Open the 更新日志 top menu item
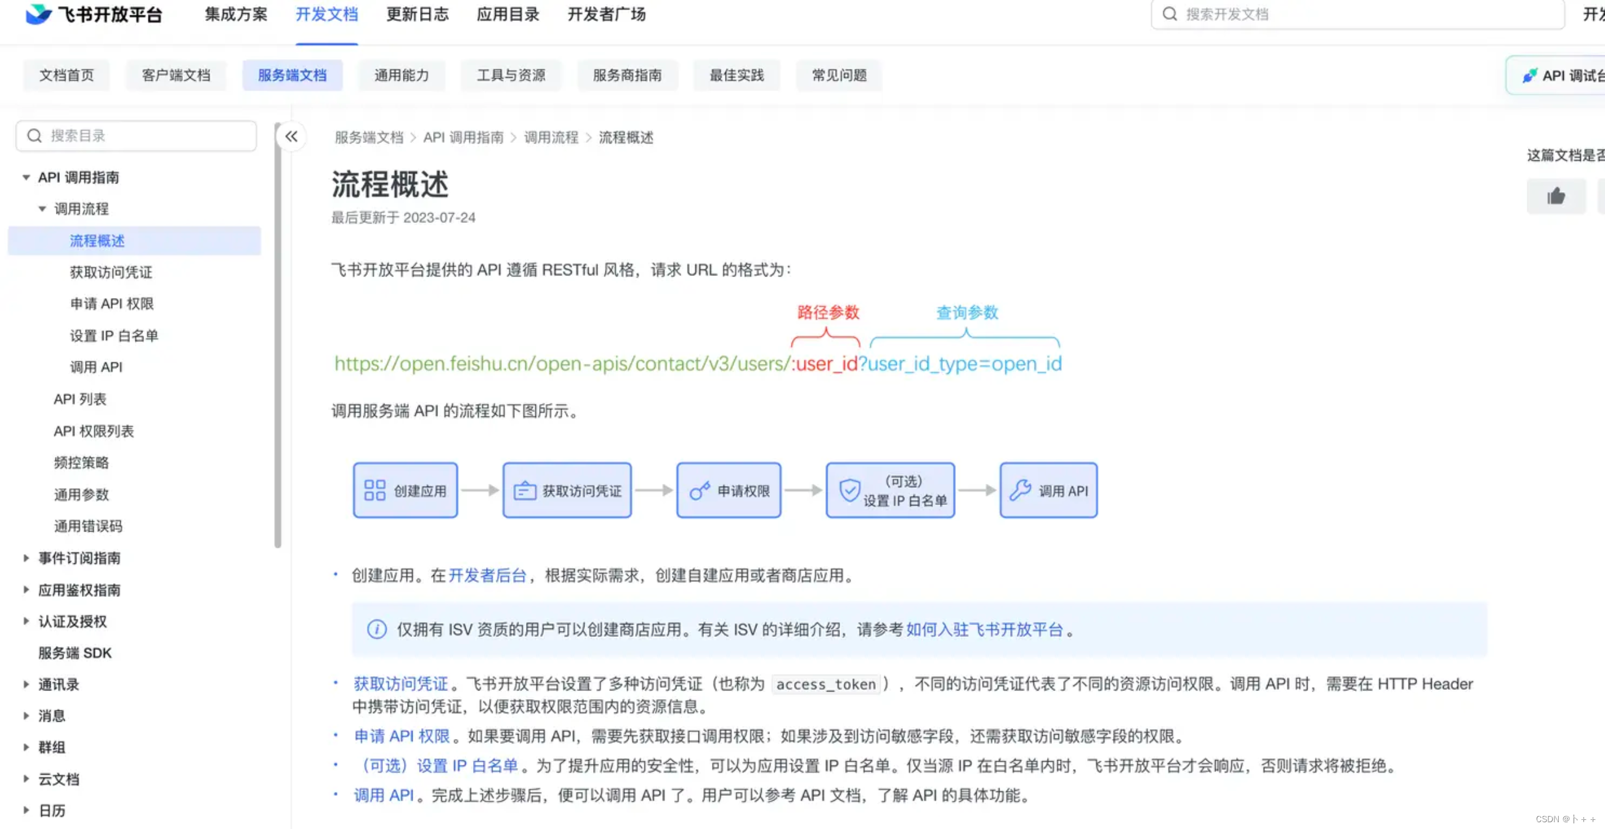 (417, 14)
